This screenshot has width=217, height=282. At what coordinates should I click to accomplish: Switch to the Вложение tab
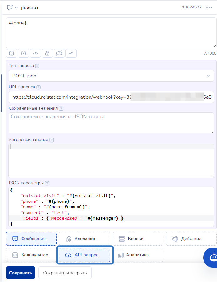[85, 239]
